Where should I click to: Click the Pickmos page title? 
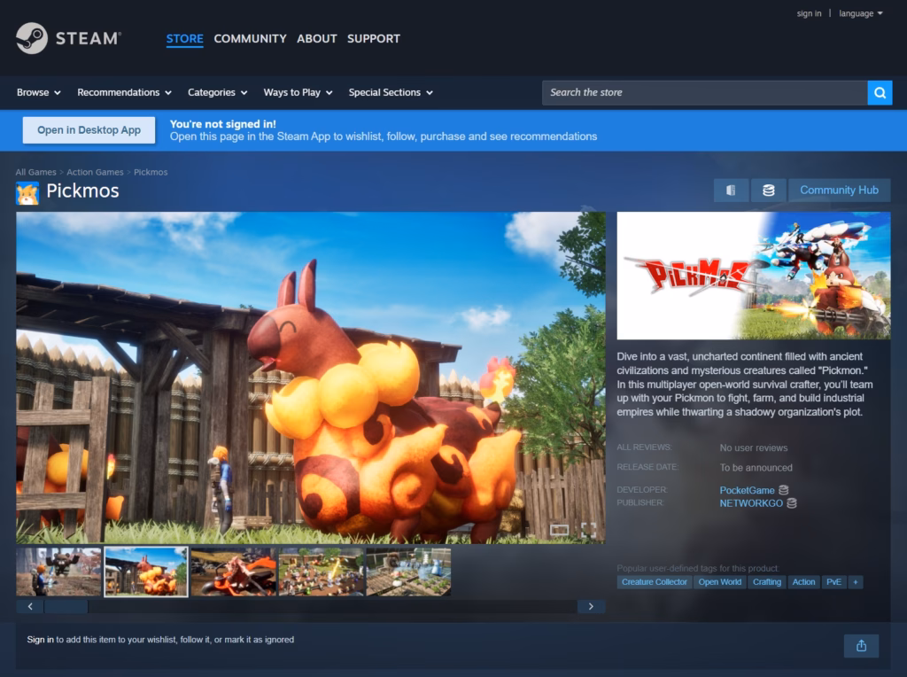click(82, 191)
